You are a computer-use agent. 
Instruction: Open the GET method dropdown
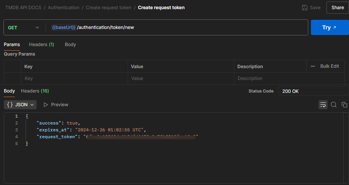(x=23, y=27)
